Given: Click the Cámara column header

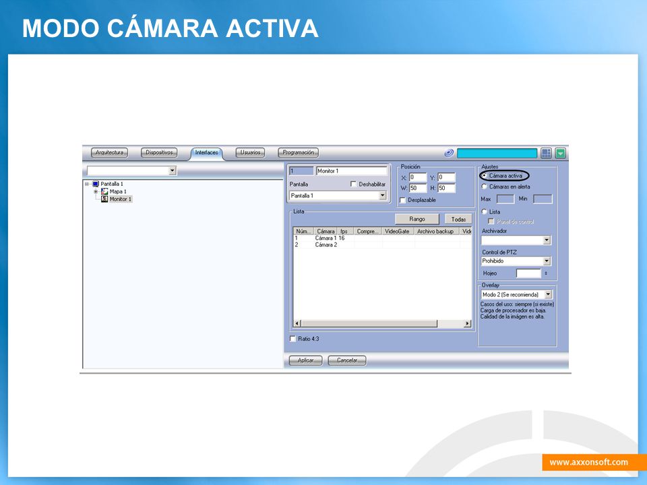Looking at the screenshot, I should click(326, 231).
